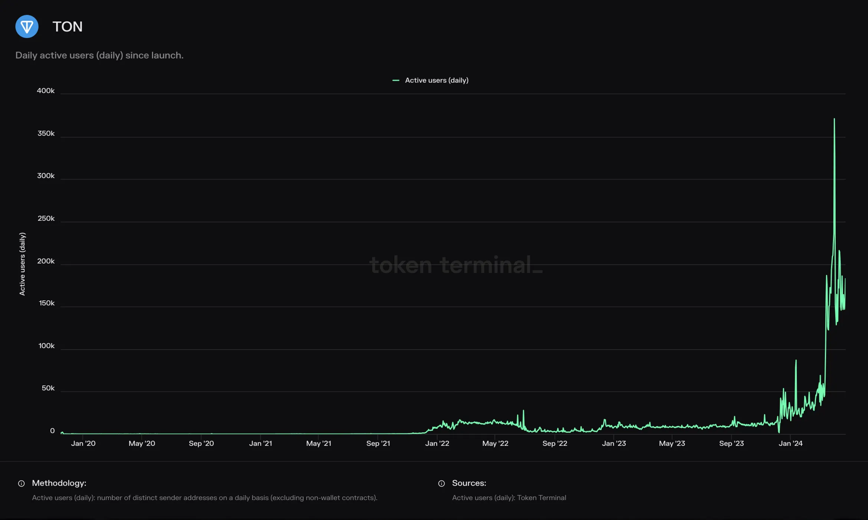The image size is (868, 520).
Task: Click the Jan '23 x-axis label
Action: tap(614, 443)
